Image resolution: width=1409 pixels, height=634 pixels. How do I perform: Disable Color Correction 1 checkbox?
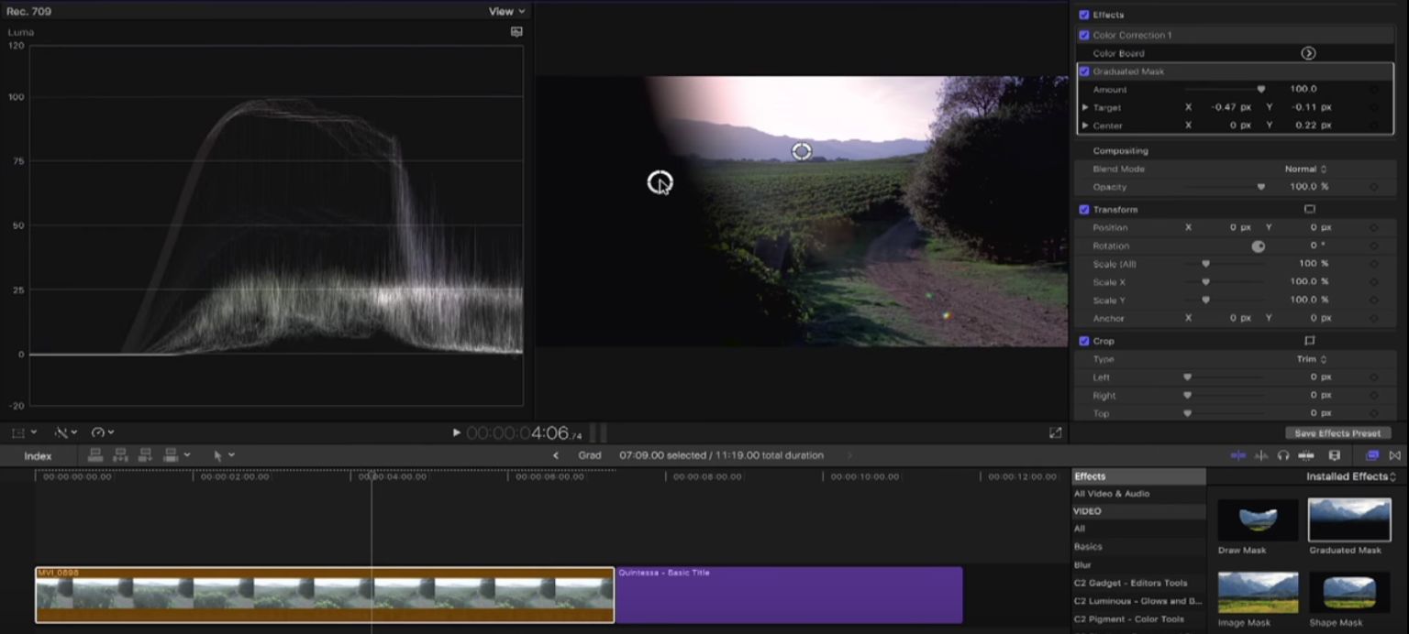pos(1083,35)
